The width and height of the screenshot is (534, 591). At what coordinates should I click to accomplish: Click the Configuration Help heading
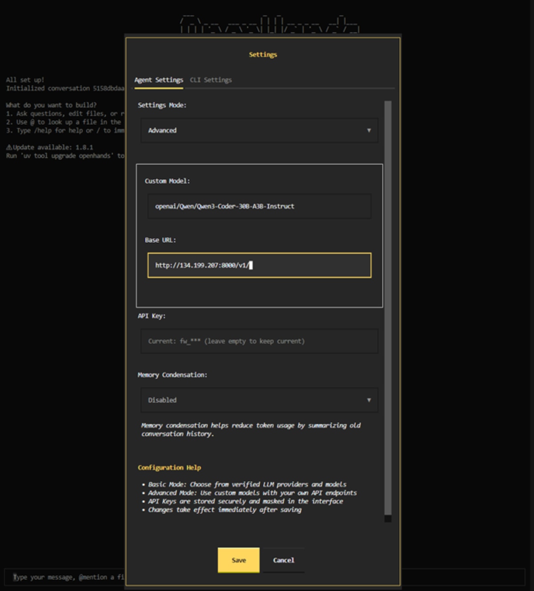coord(169,468)
